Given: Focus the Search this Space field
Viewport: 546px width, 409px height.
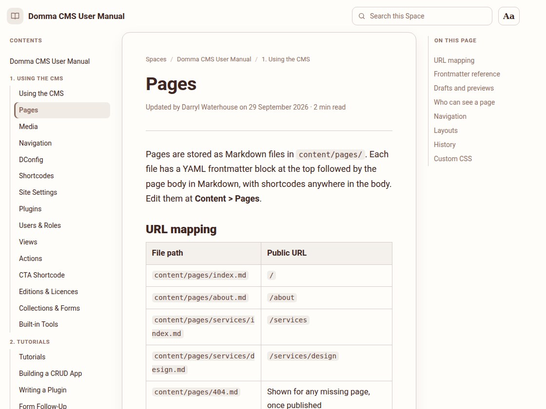Looking at the screenshot, I should (422, 16).
